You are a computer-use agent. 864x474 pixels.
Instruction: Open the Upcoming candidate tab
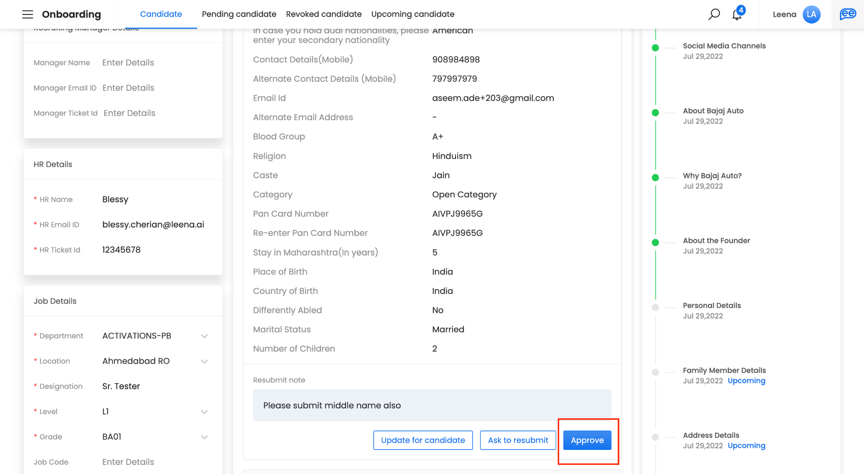[x=413, y=14]
